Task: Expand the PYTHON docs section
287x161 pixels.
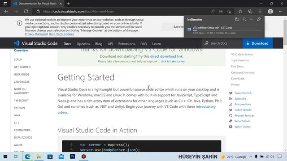Action: (x=19, y=108)
